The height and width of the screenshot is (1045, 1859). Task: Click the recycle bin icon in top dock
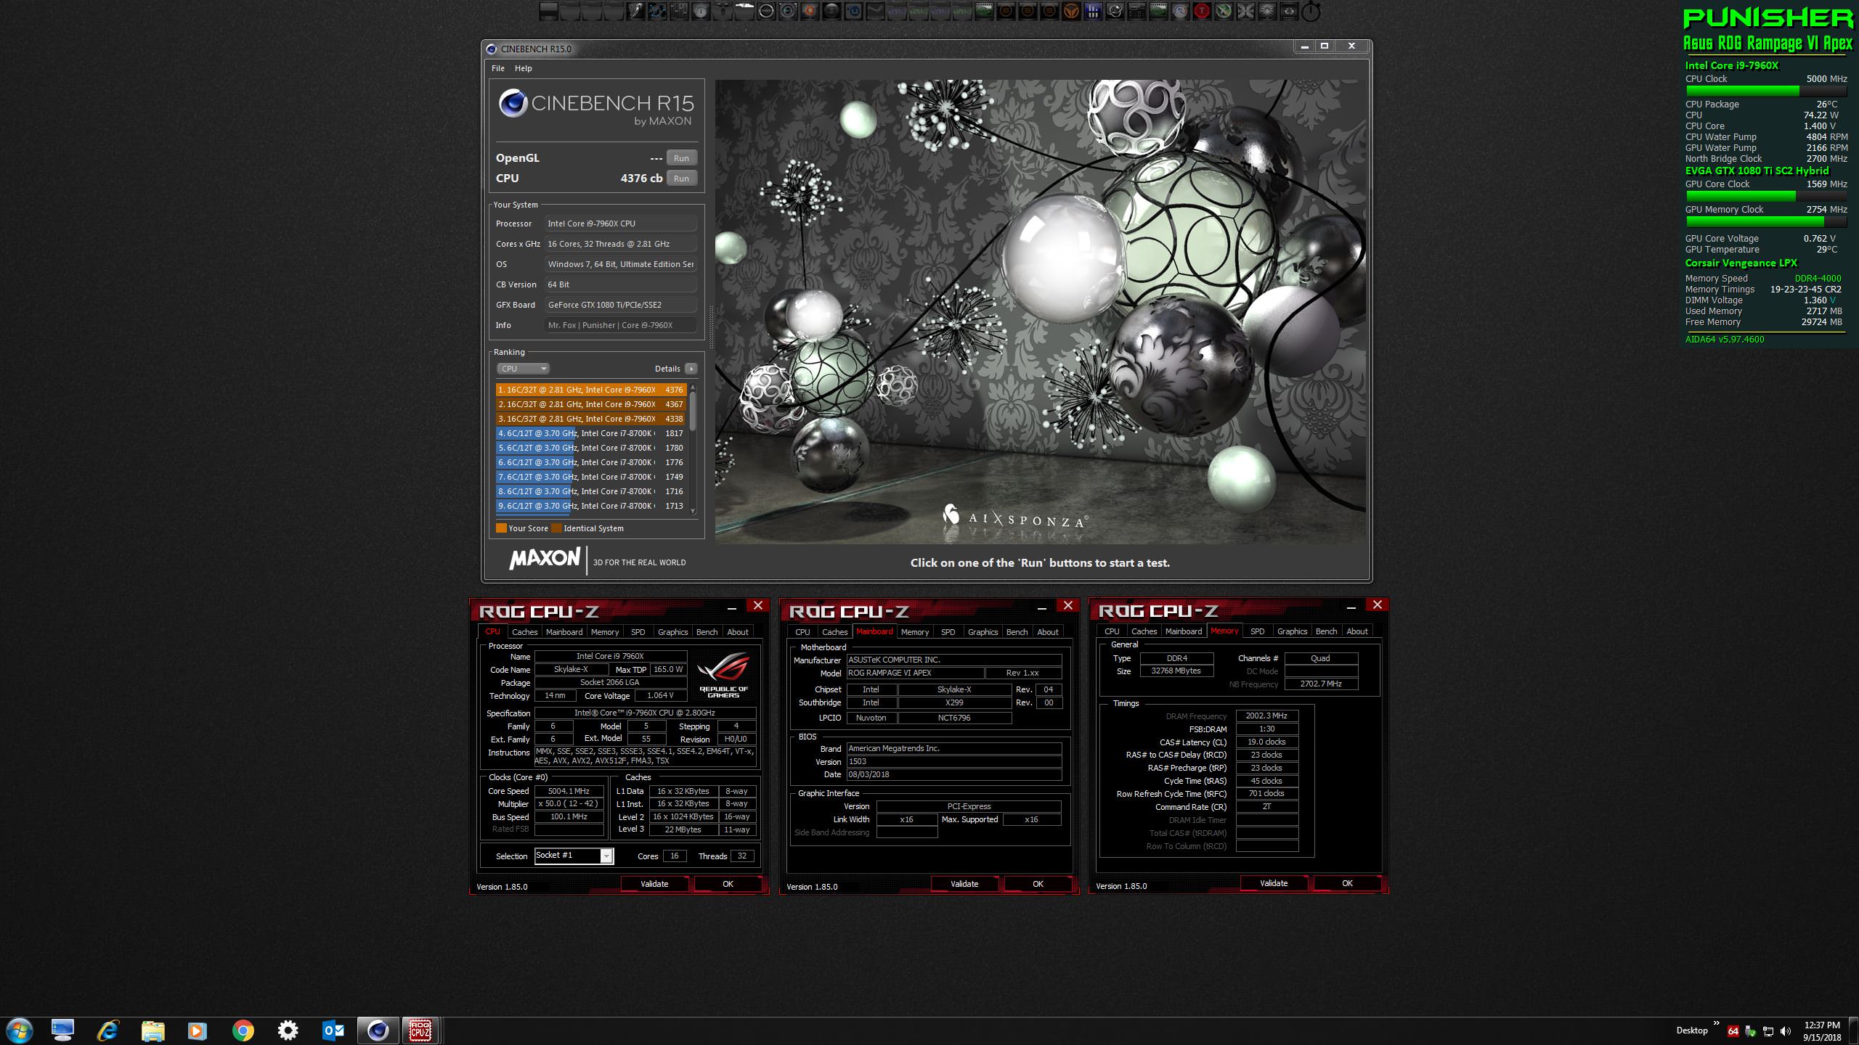[x=1289, y=11]
